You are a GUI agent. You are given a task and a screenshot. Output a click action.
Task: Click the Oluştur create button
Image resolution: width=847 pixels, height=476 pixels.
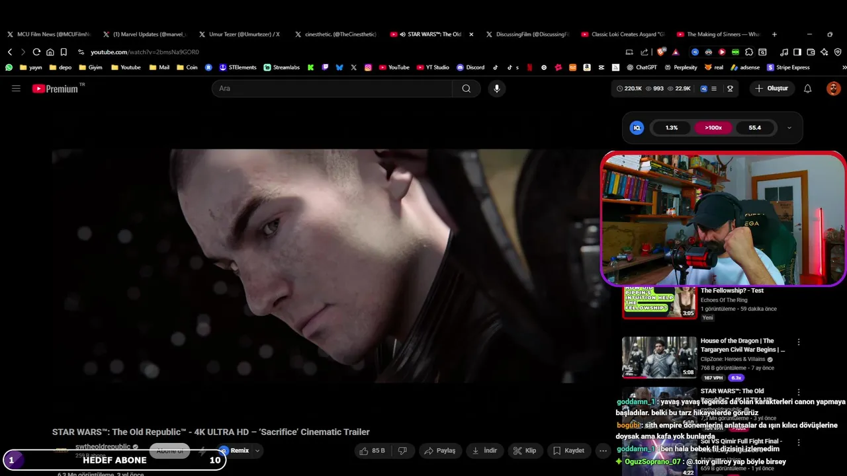(772, 88)
